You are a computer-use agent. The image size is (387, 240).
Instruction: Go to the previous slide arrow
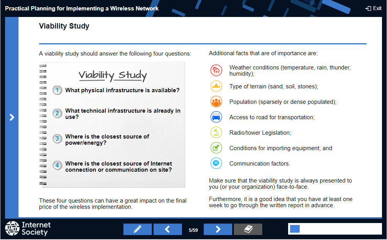(x=168, y=230)
